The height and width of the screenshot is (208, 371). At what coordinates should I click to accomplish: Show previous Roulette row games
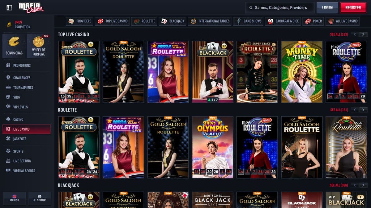[355, 110]
